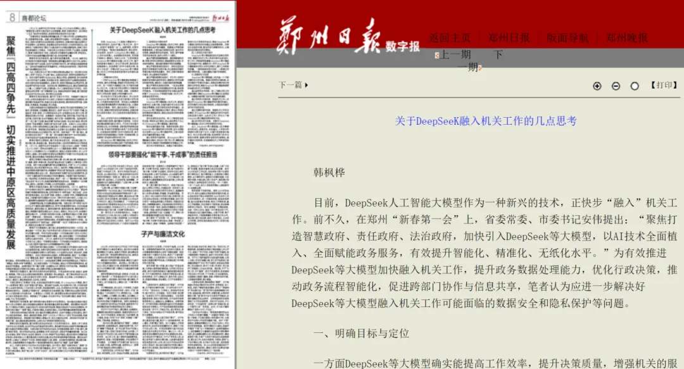Click the author name 韩枫桦
Screen dimensions: 684x369
click(329, 173)
